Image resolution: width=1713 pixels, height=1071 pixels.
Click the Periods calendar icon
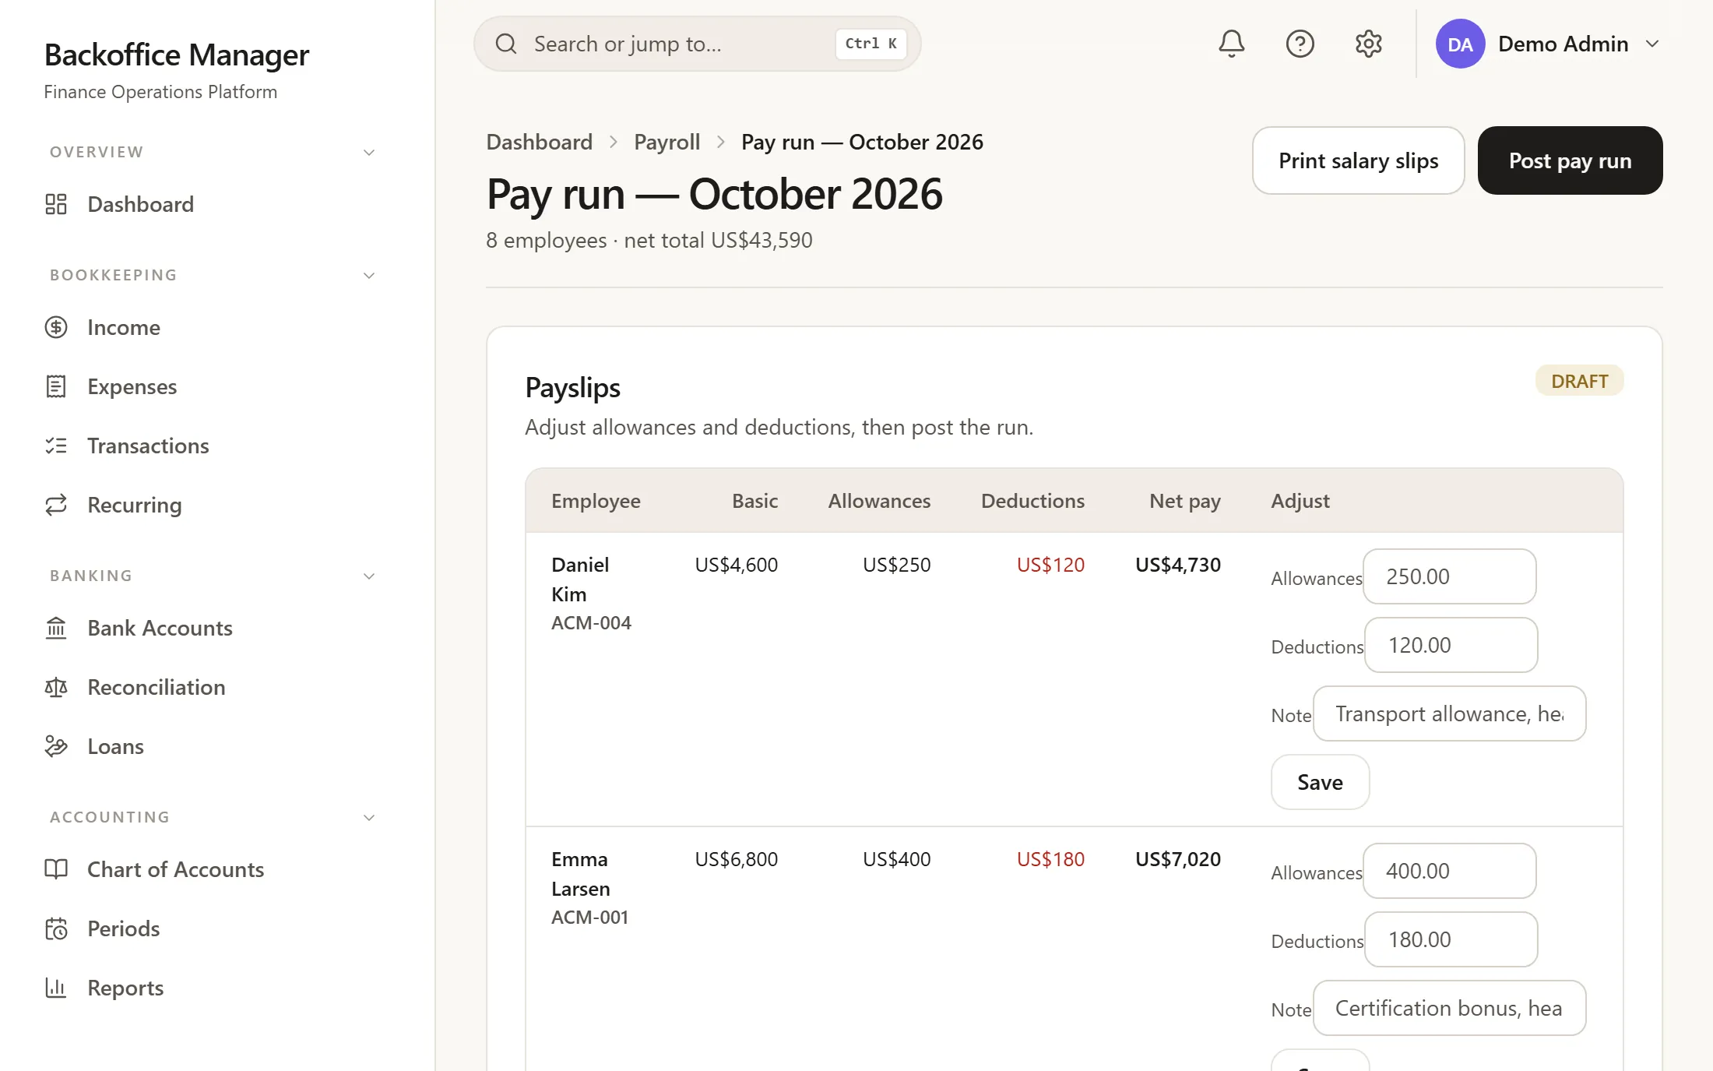click(x=56, y=928)
